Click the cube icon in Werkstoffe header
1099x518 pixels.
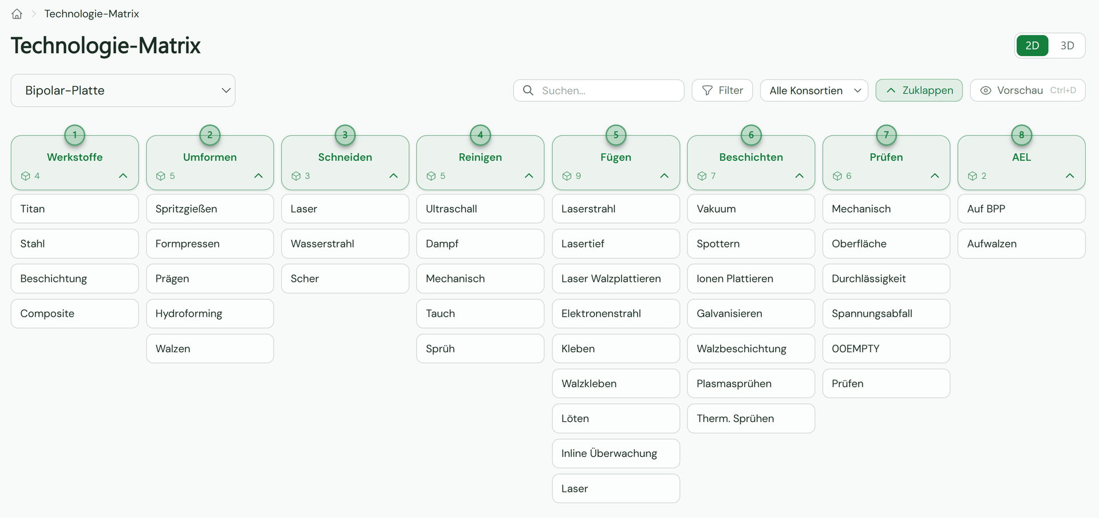tap(25, 176)
